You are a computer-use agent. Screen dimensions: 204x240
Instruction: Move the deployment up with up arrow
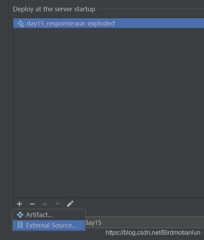tap(45, 204)
